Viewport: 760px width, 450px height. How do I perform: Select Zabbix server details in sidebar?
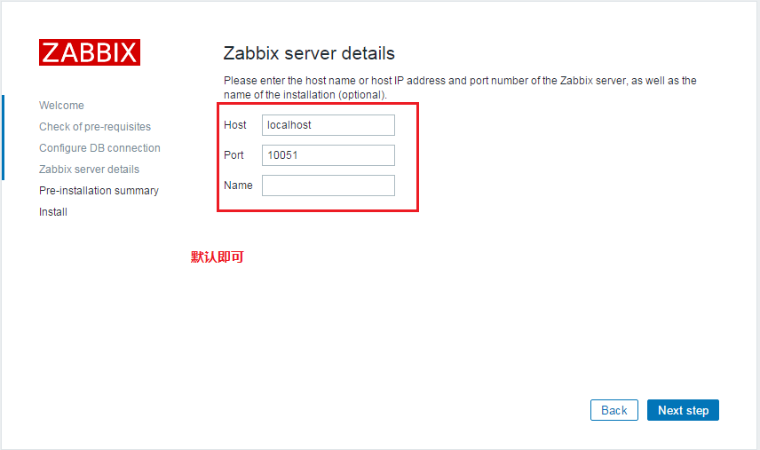point(89,170)
